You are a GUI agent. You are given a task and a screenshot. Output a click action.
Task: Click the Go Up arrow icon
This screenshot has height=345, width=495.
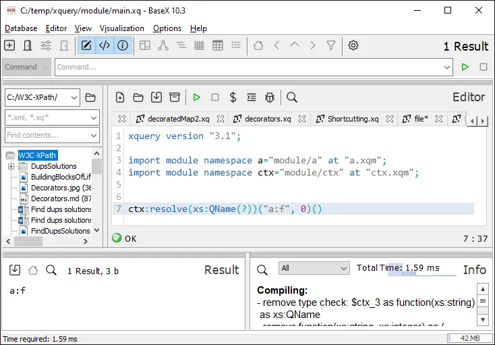295,45
